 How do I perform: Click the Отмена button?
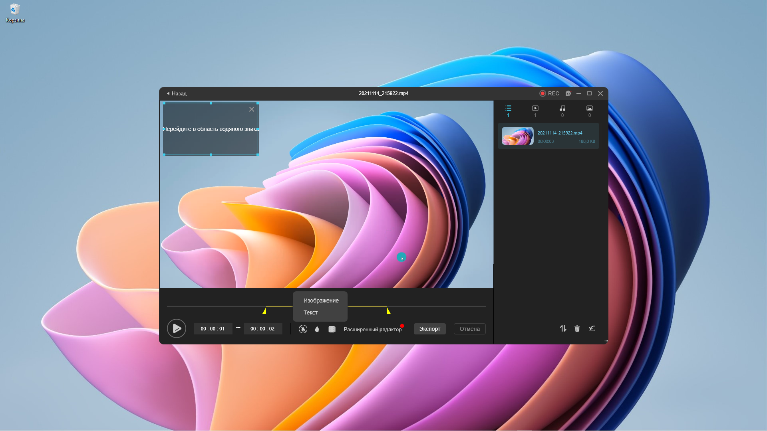pos(469,329)
